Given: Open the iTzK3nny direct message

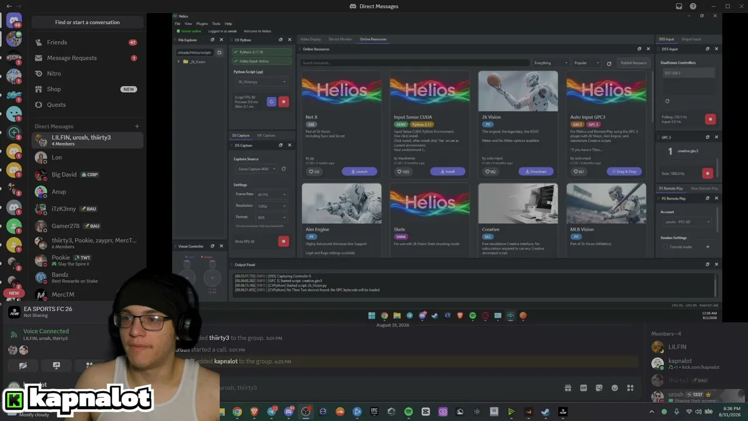Looking at the screenshot, I should (87, 209).
